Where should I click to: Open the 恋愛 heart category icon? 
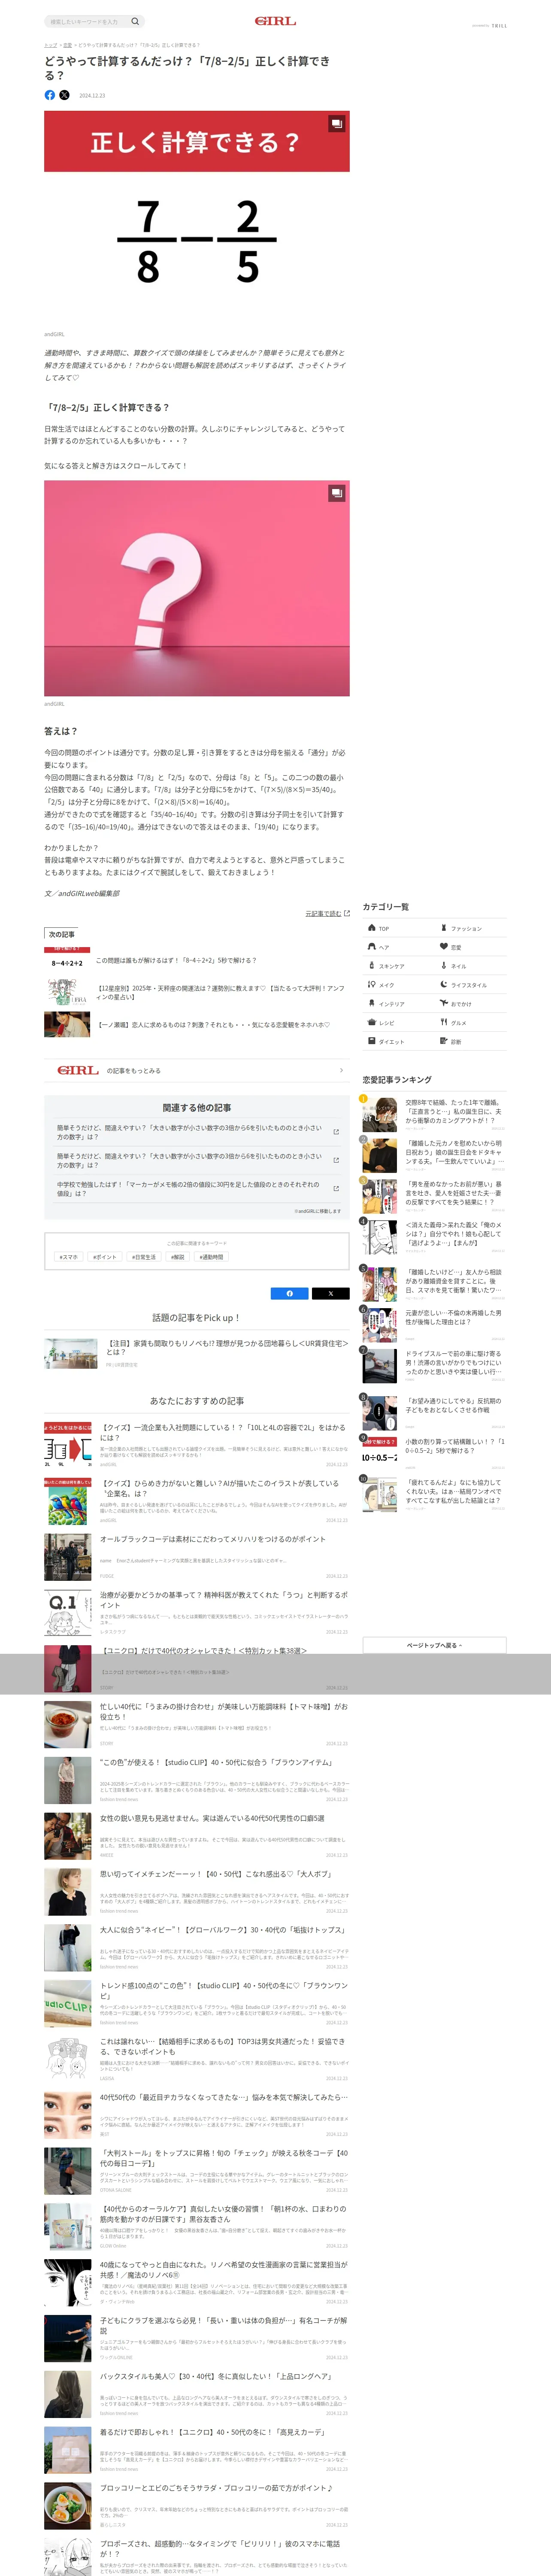[x=444, y=946]
